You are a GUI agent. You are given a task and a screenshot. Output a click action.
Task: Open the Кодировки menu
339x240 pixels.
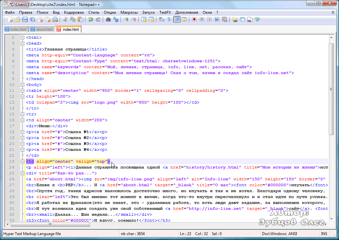tap(74, 12)
